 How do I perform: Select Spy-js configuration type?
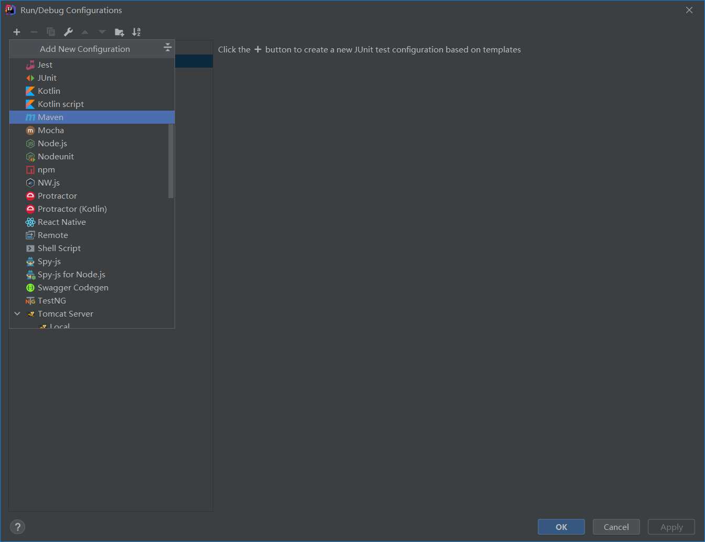(x=92, y=262)
